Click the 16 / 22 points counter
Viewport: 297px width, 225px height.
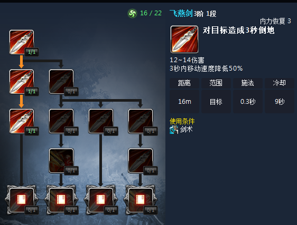pyautogui.click(x=151, y=13)
